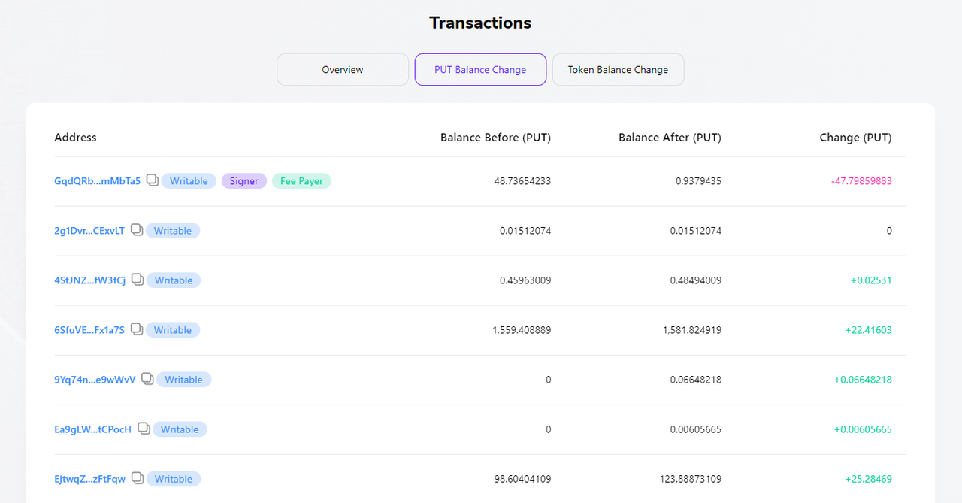The width and height of the screenshot is (962, 503).
Task: Copy the Ea9gLW...tCPocH address
Action: [143, 429]
